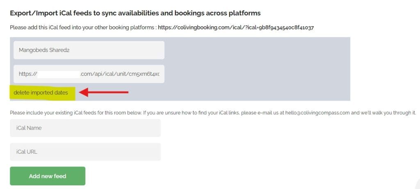Click the red arrow pointing at delete link

[104, 93]
